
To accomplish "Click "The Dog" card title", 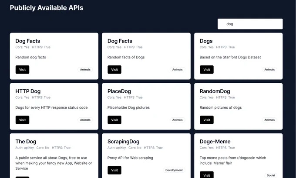I will tap(26, 142).
